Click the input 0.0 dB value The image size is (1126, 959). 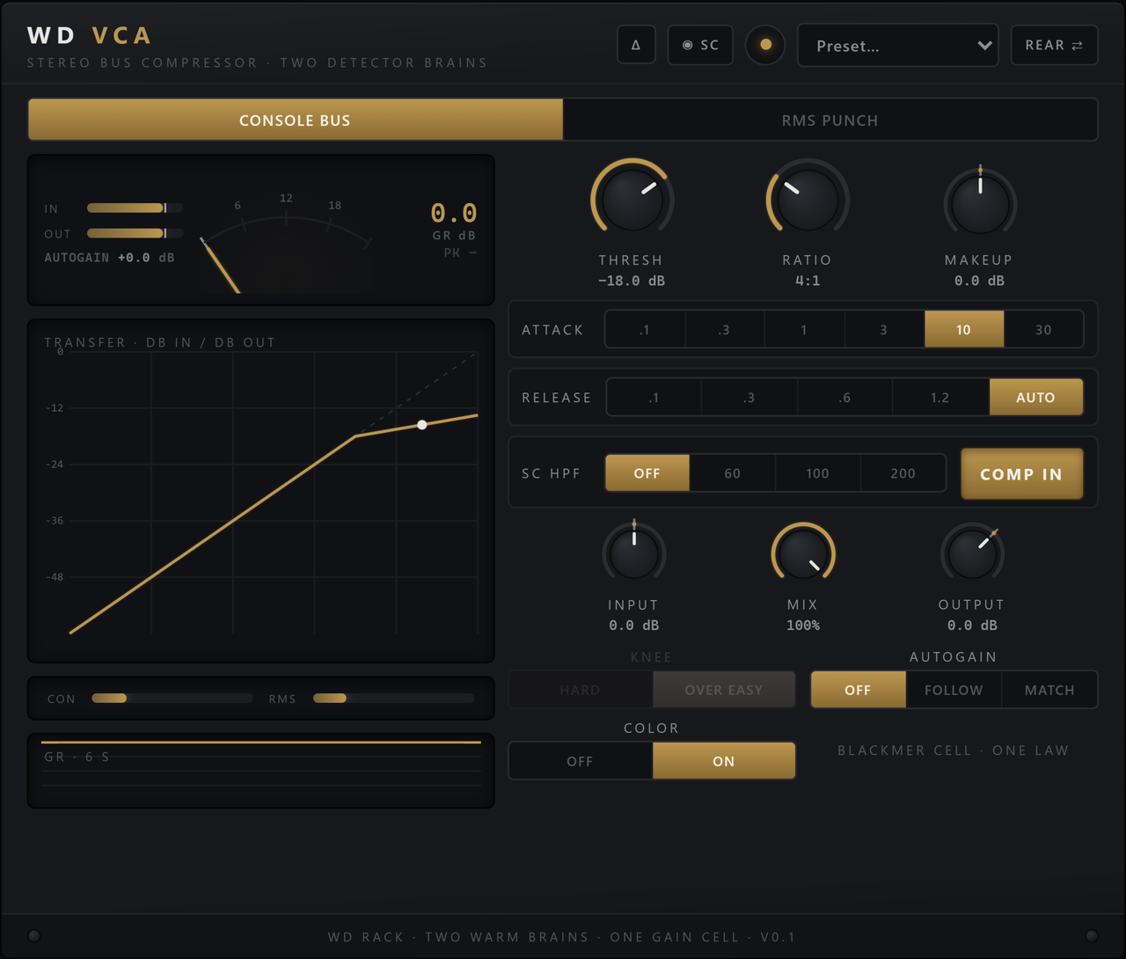tap(634, 626)
